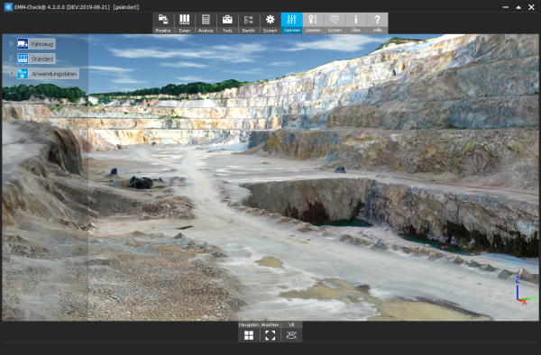Expand the Standard tree node arrow
This screenshot has height=355, width=541.
[x=11, y=59]
